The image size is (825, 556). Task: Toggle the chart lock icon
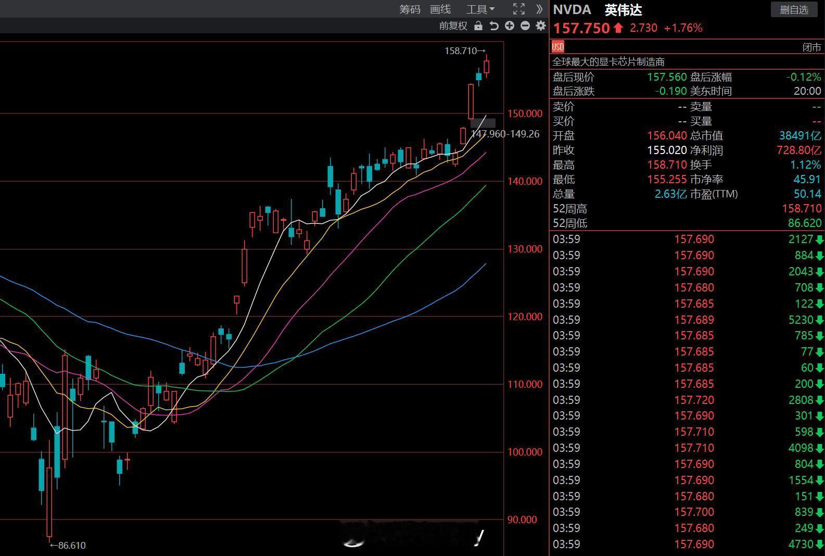[x=478, y=26]
